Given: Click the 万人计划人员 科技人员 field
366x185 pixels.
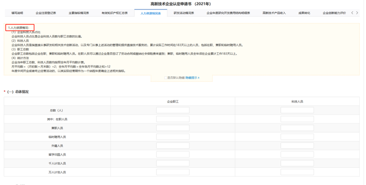Looking at the screenshot, I should [297, 172].
